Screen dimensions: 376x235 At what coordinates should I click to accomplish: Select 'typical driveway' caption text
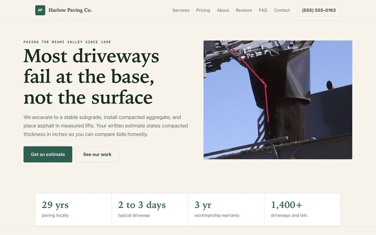pos(134,215)
